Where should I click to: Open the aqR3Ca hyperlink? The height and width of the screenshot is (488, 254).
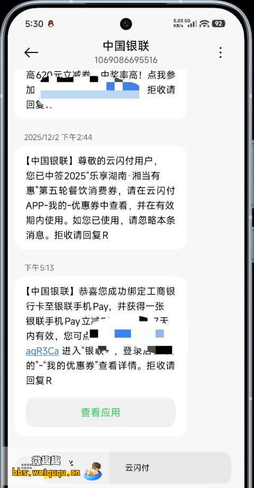click(x=42, y=351)
